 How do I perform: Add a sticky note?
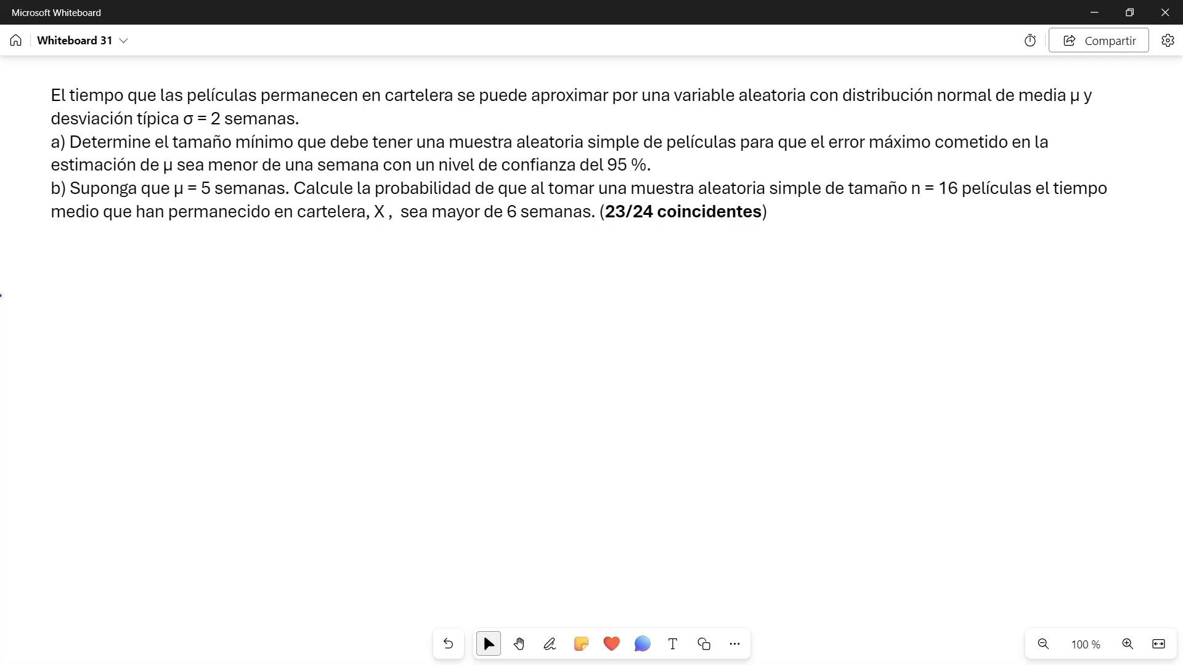(x=580, y=643)
